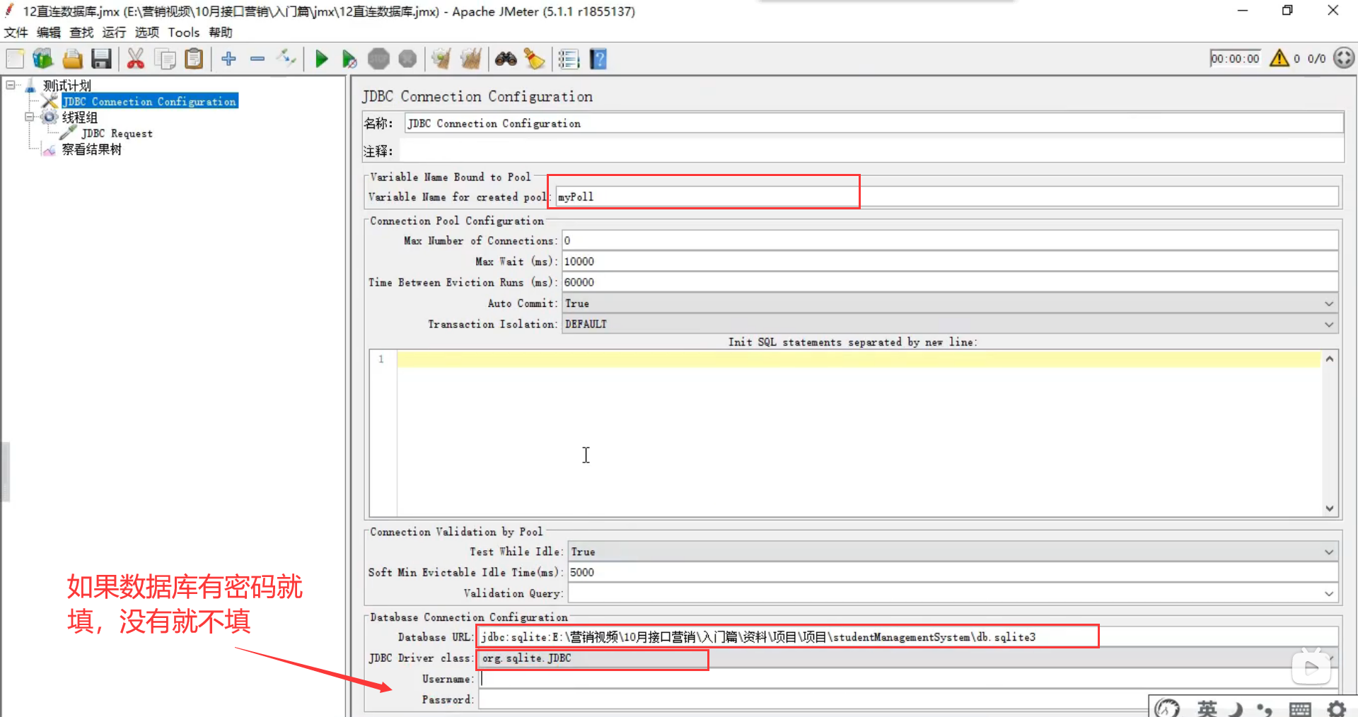Screen dimensions: 1358x717
Task: Click the remote engines status icon
Action: [x=1344, y=58]
